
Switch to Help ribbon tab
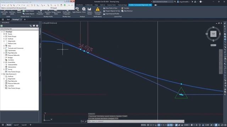coord(96,5)
